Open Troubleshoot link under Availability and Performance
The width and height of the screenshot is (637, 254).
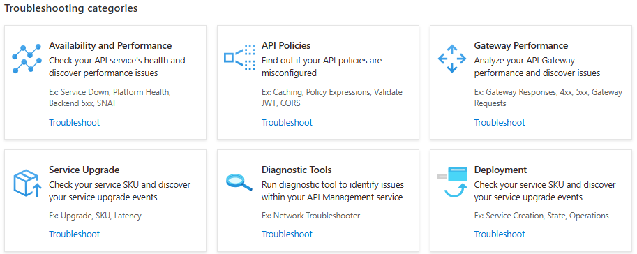pyautogui.click(x=75, y=122)
